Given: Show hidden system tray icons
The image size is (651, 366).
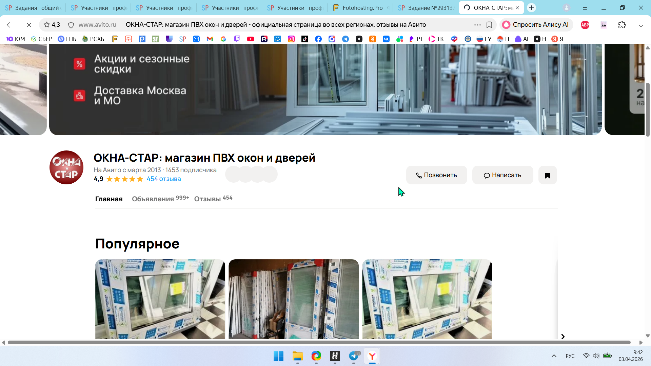Looking at the screenshot, I should (x=554, y=356).
